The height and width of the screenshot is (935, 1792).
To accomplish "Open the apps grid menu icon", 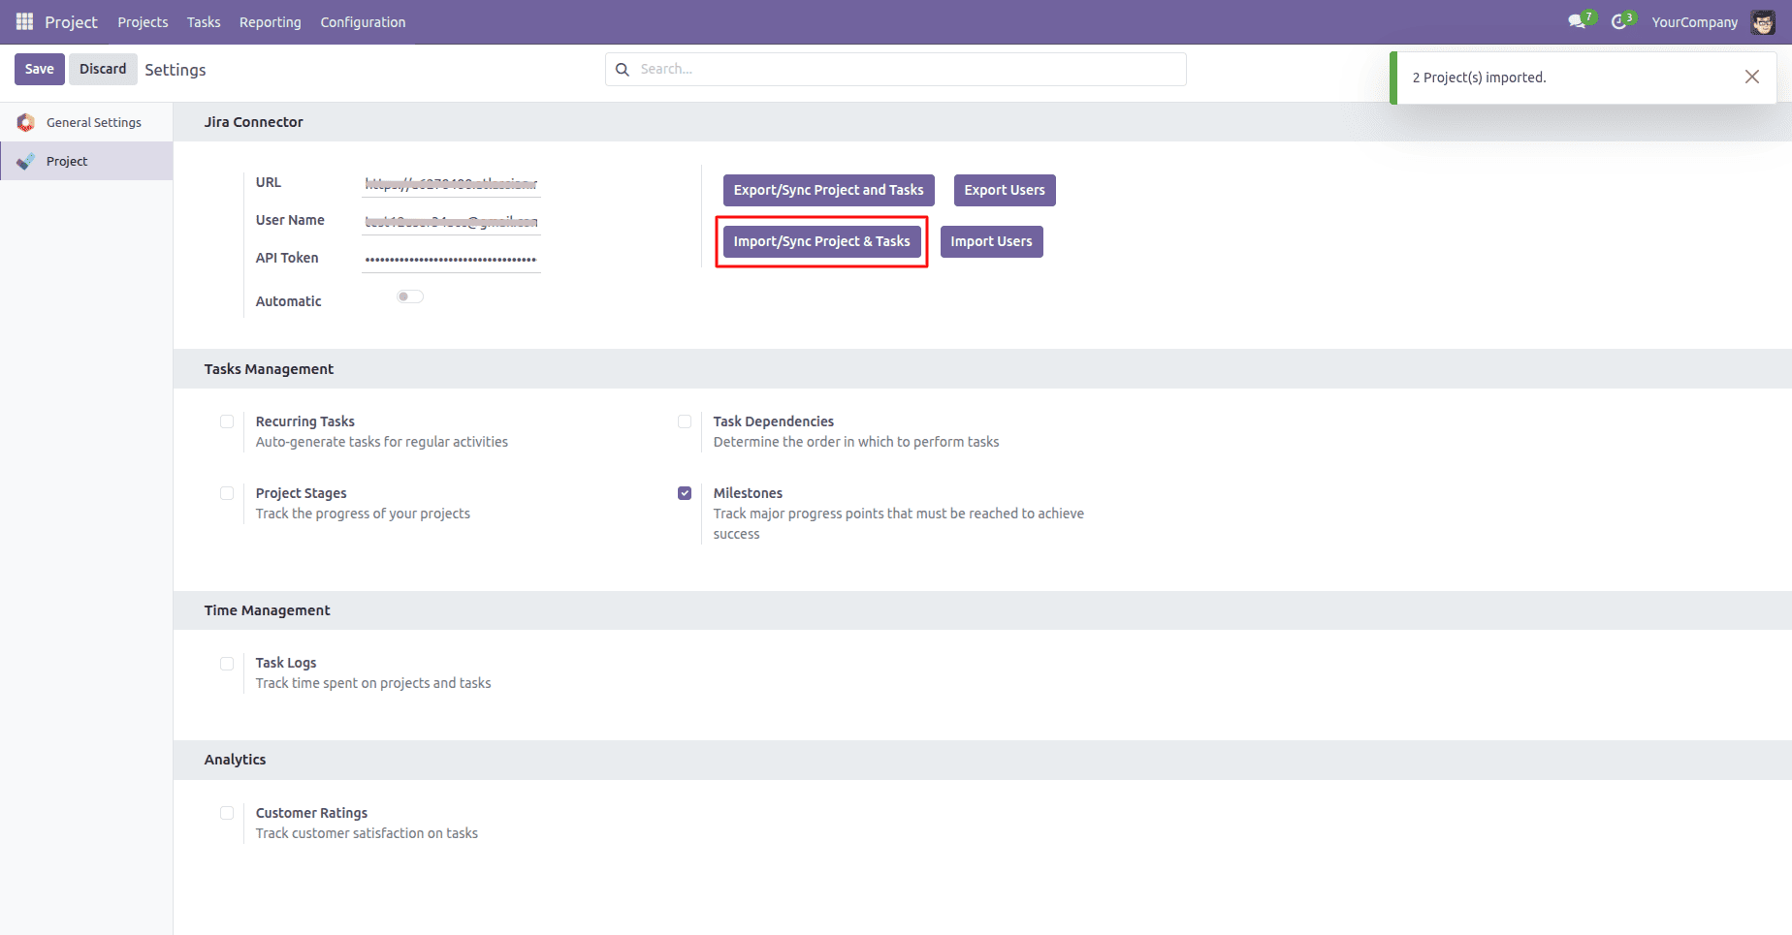I will pyautogui.click(x=24, y=21).
